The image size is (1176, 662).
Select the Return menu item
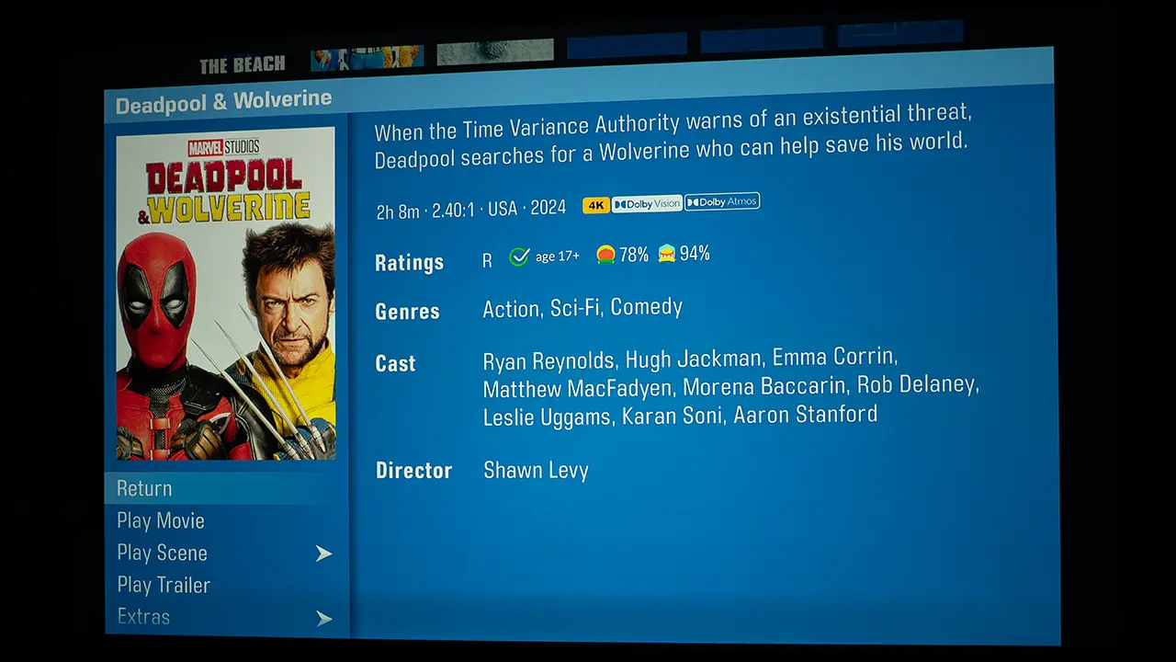tap(227, 488)
